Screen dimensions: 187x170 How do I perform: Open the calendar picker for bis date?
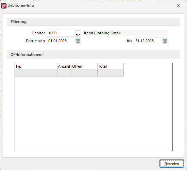click(165, 41)
